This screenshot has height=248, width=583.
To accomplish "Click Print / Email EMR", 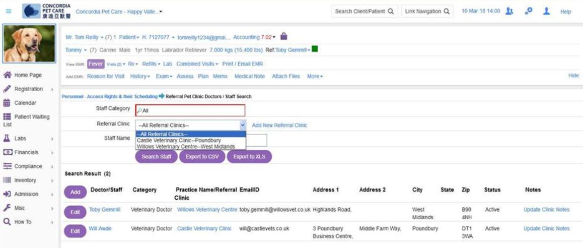I will (243, 64).
